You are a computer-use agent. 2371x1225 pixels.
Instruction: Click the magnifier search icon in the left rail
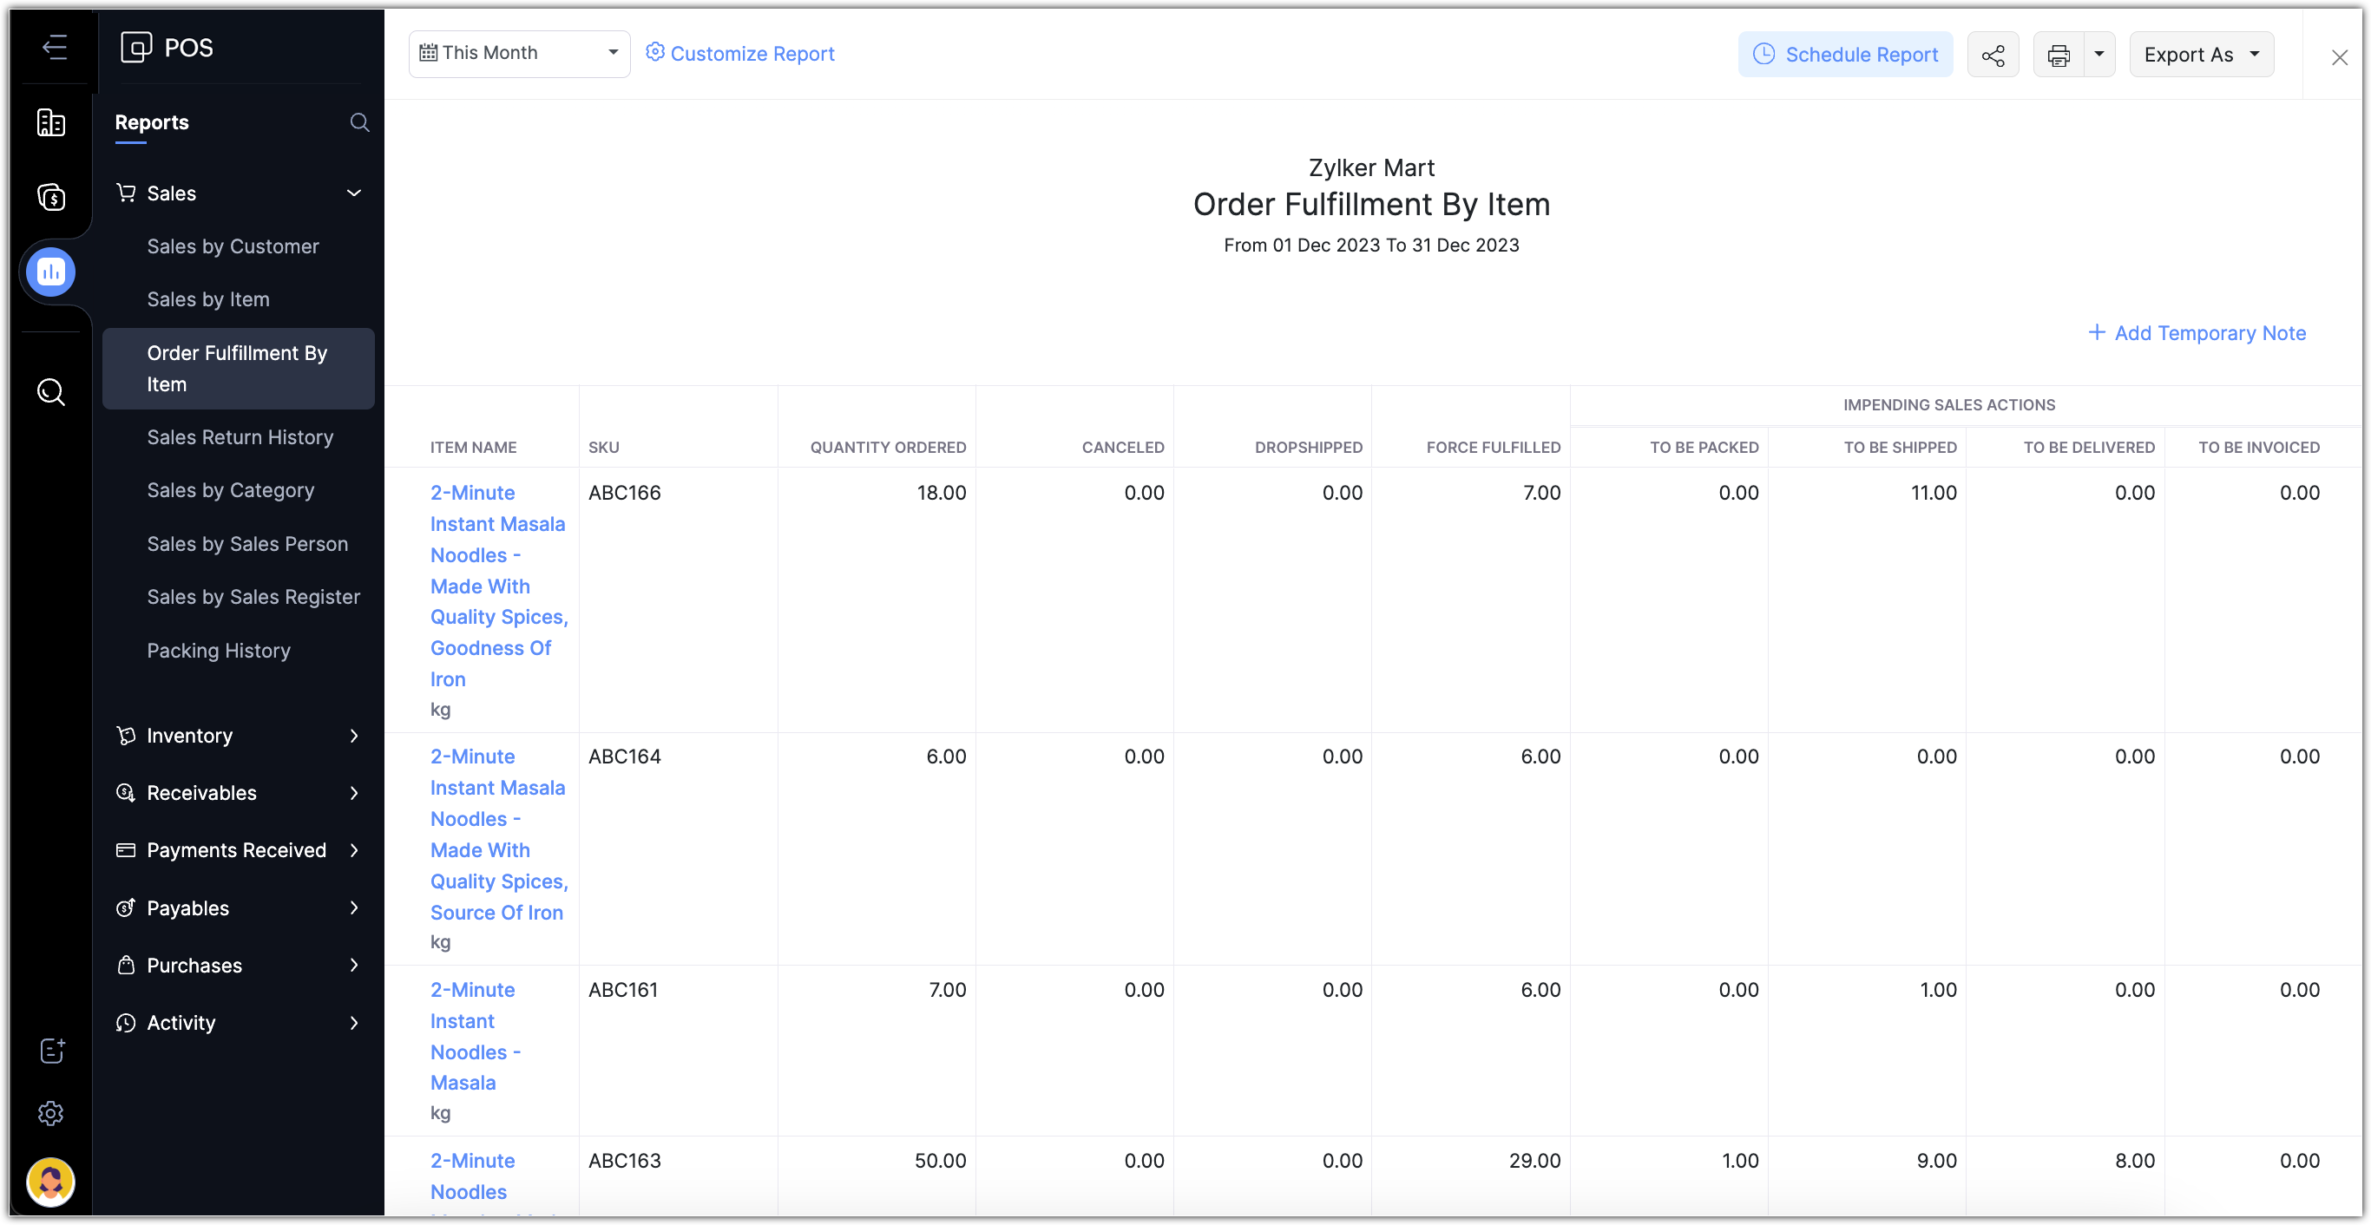50,392
